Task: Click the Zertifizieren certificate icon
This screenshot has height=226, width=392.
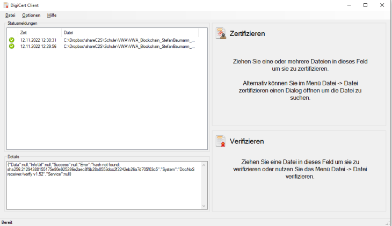Action: 221,34
